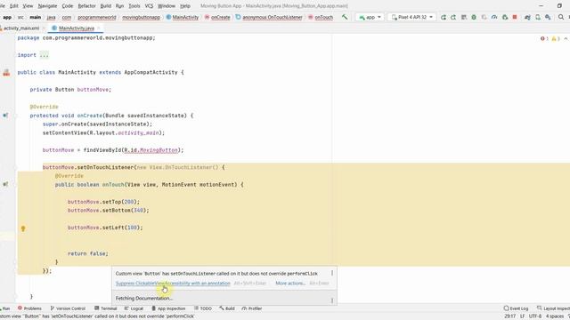Open the Event Log panel
The image size is (570, 320).
pyautogui.click(x=516, y=308)
